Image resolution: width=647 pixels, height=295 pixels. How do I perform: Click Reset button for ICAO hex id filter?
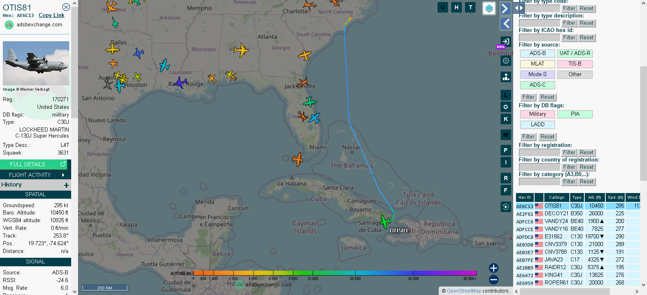[x=586, y=38]
